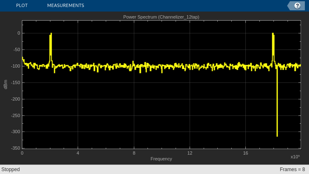Switch to the MEASUREMENTS tab
309x174 pixels.
click(x=66, y=5)
